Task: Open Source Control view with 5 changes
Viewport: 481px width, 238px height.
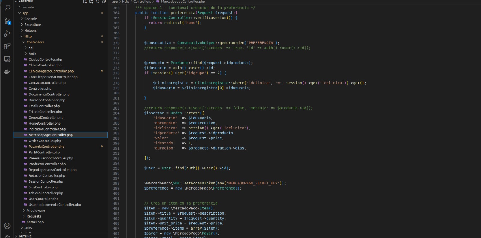Action: (x=7, y=21)
